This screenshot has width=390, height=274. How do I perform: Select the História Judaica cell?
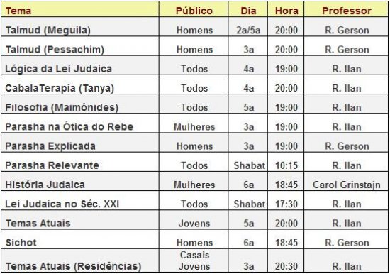point(45,185)
